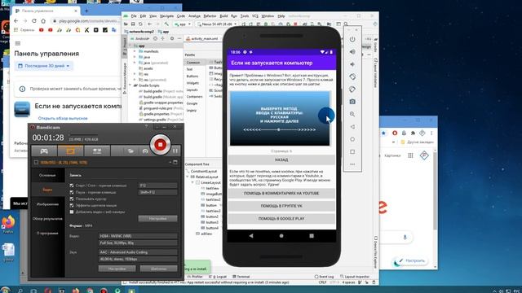Click the record section 'Настройки' button in Bandicam
Screen dimensions: 522x293
[x=157, y=219]
